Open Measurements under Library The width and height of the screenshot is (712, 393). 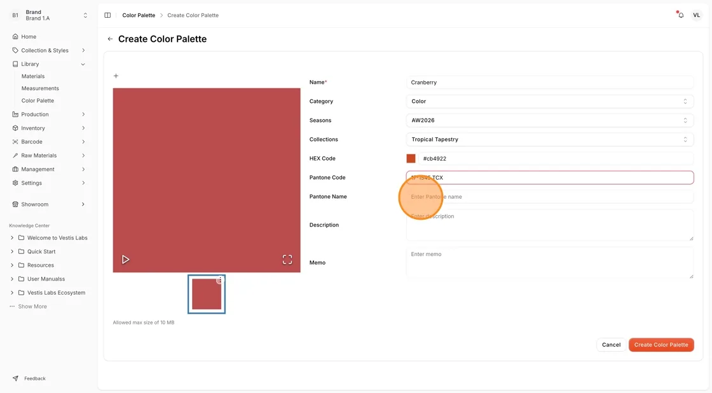click(40, 88)
